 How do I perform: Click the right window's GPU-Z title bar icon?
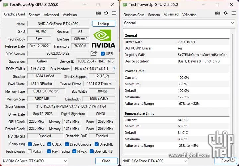(x=125, y=5)
